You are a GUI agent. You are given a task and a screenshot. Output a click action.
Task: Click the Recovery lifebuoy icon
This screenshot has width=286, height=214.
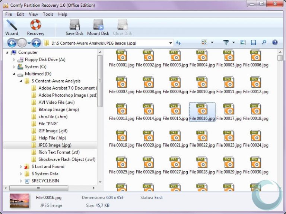pyautogui.click(x=36, y=28)
